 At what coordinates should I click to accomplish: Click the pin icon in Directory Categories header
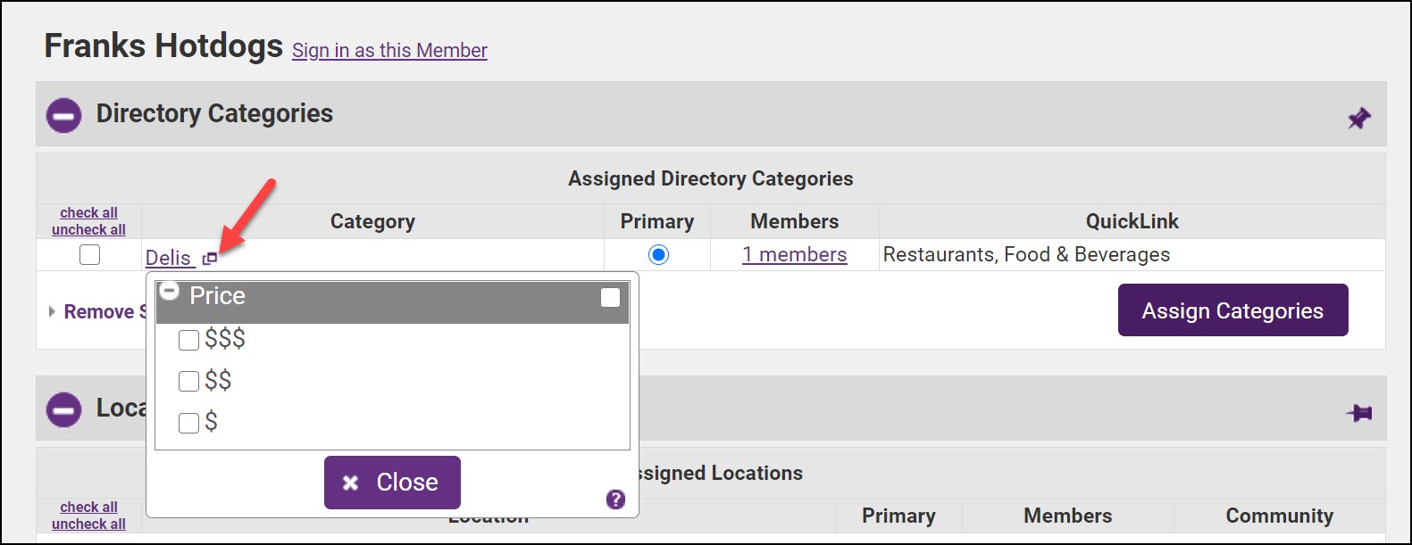(x=1358, y=118)
